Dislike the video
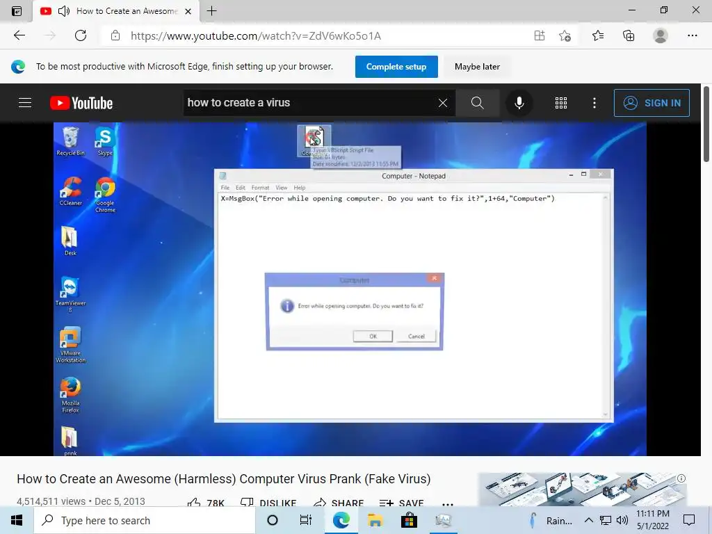Screen dimensions: 712x534 [268, 502]
